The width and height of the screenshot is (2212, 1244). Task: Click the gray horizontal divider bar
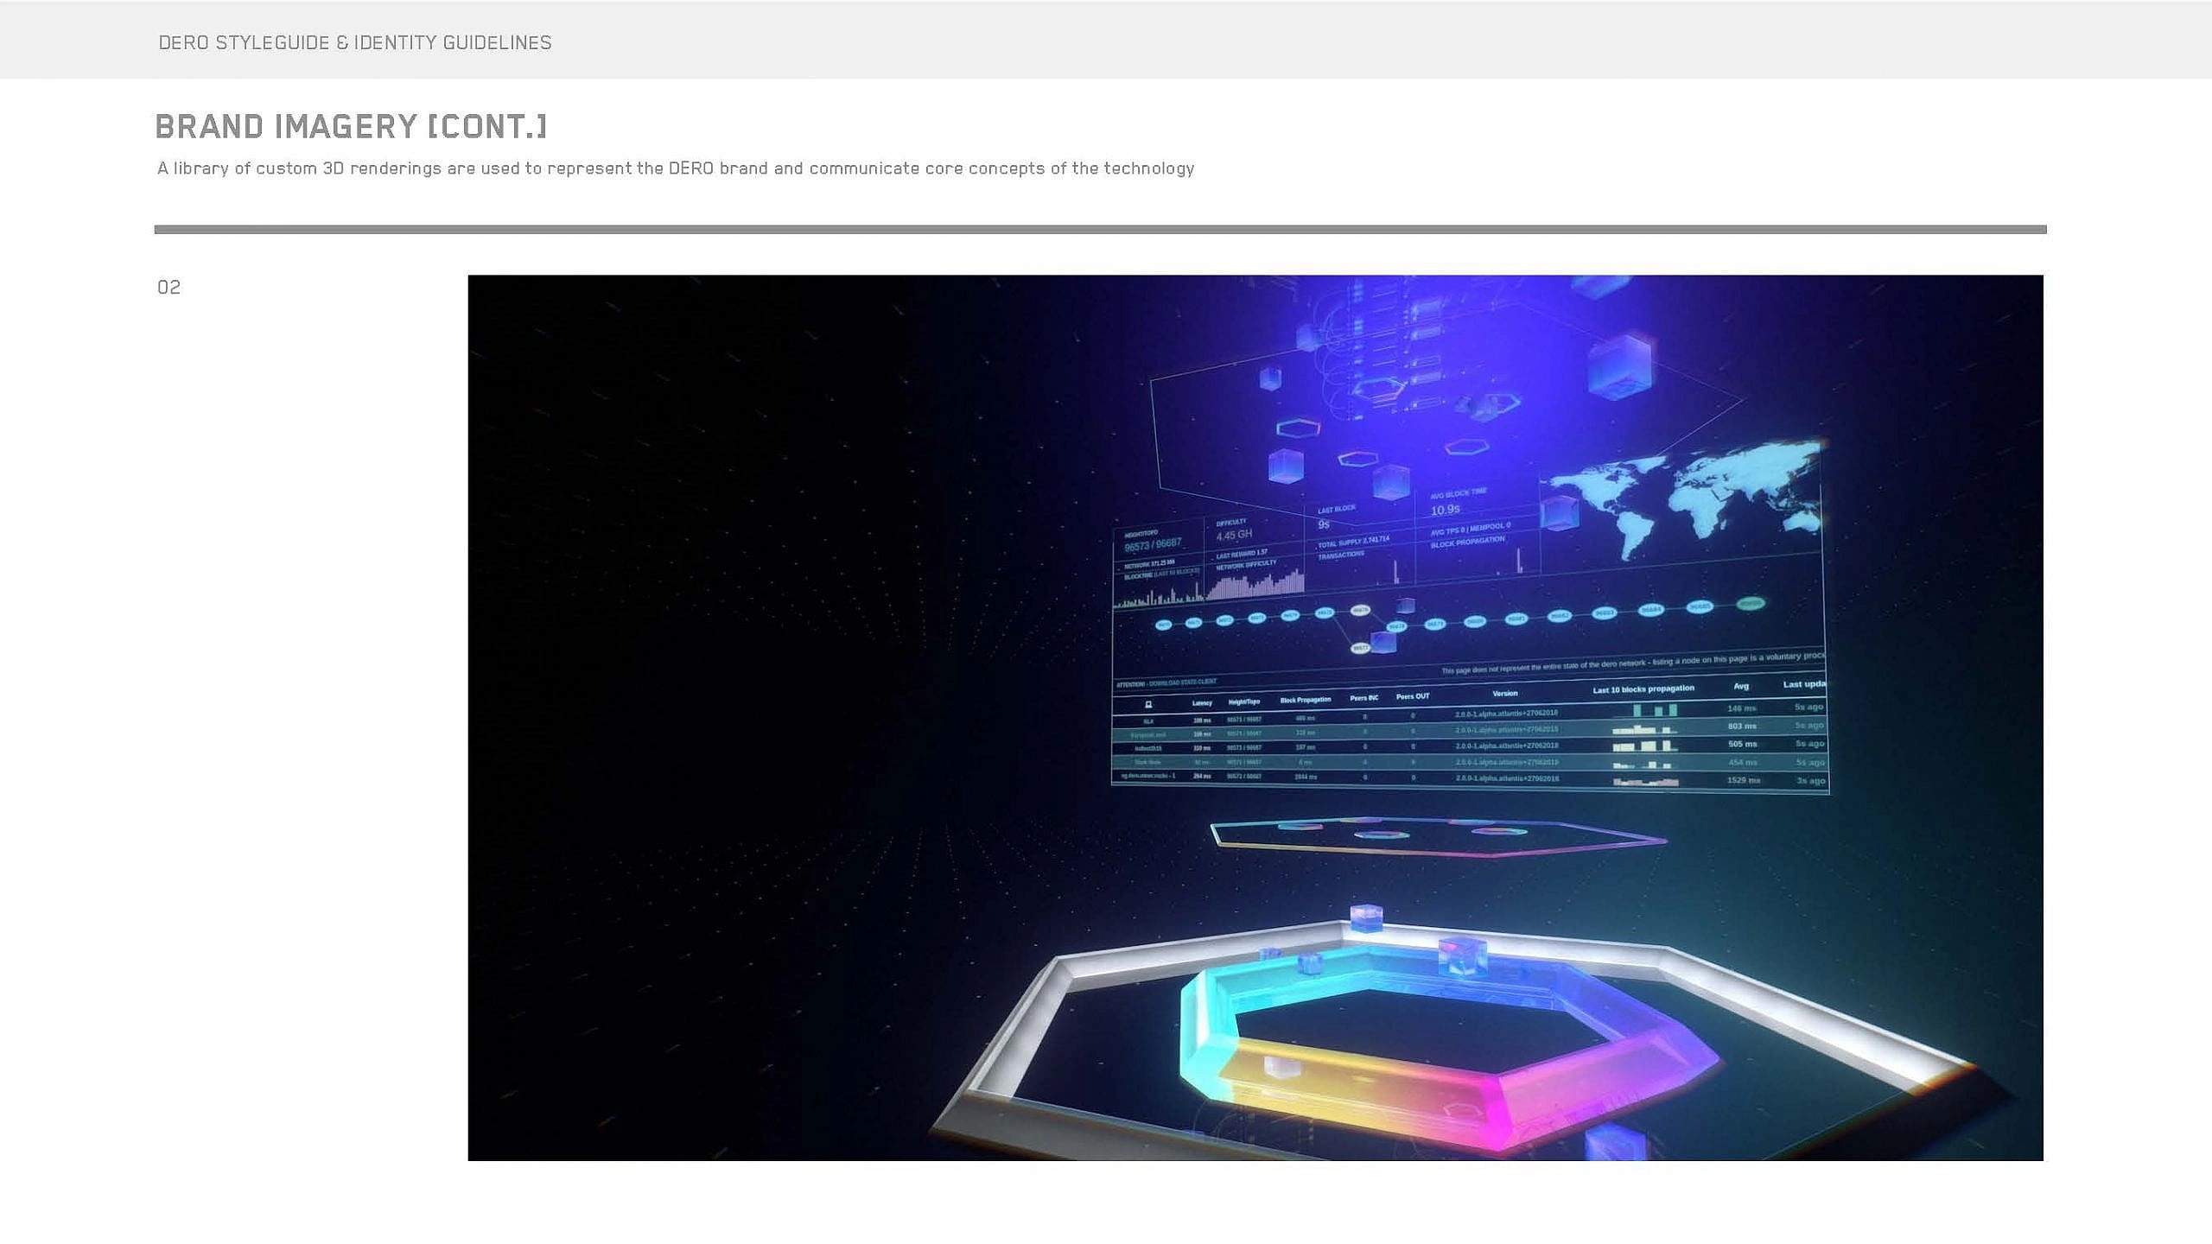(x=1100, y=230)
